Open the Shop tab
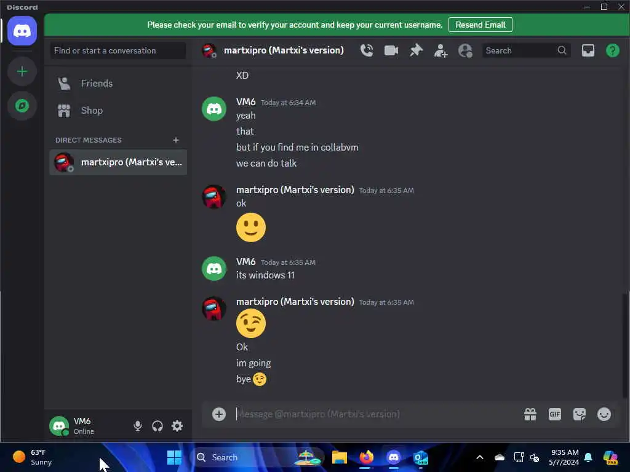Screen dimensions: 630x472 pos(118,111)
